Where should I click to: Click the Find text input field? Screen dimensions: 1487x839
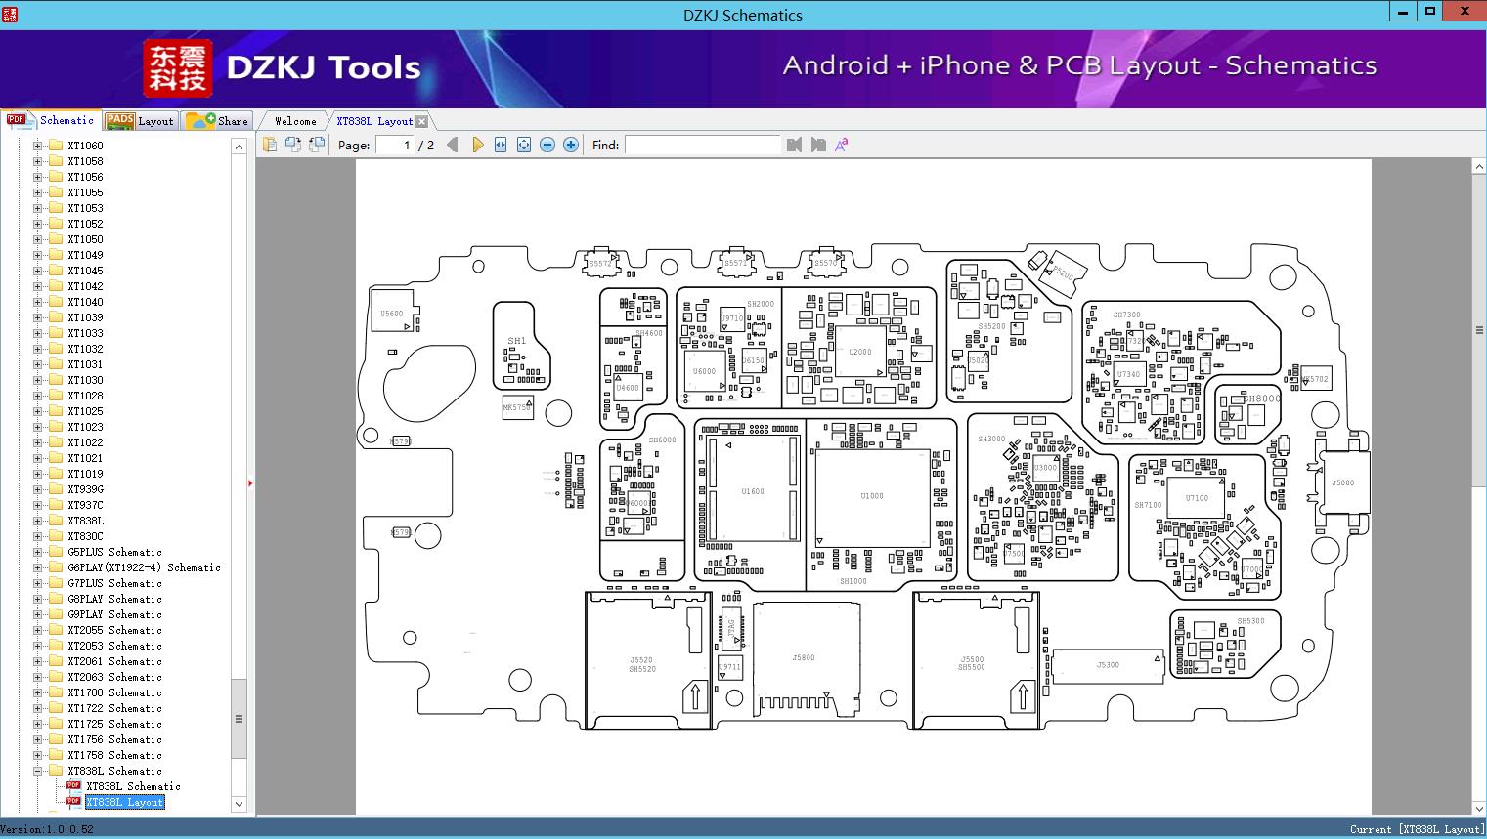pos(703,145)
